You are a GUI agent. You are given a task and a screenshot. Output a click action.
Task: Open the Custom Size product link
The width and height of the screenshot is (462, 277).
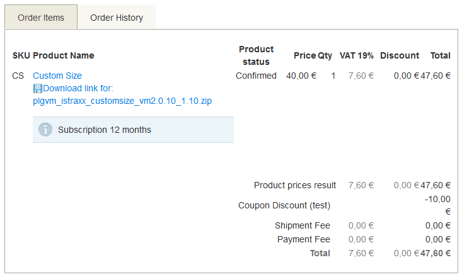click(x=57, y=76)
